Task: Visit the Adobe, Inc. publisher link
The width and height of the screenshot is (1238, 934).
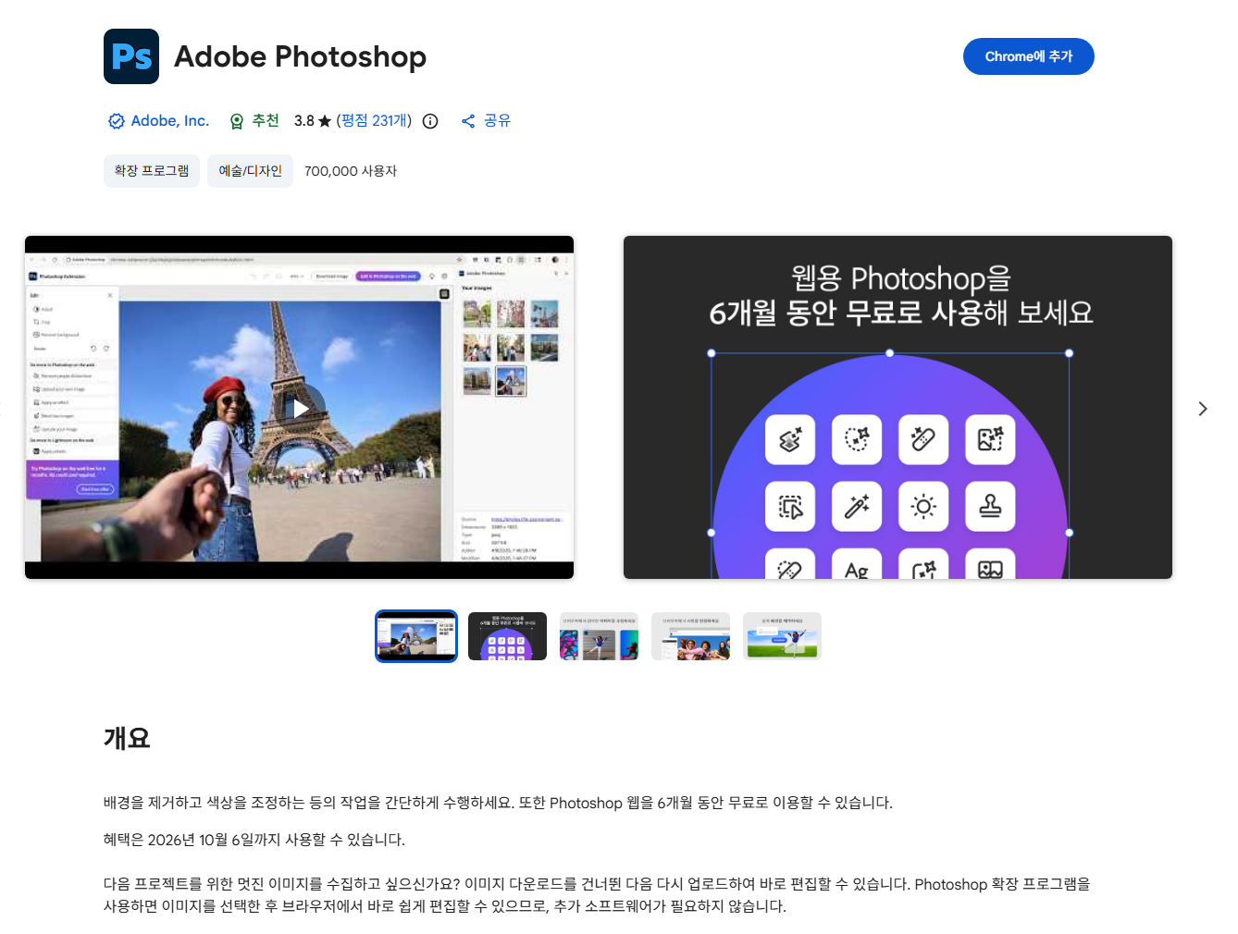Action: point(170,120)
